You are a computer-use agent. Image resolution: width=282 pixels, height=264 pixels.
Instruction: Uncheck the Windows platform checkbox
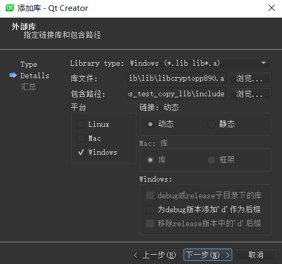point(81,152)
